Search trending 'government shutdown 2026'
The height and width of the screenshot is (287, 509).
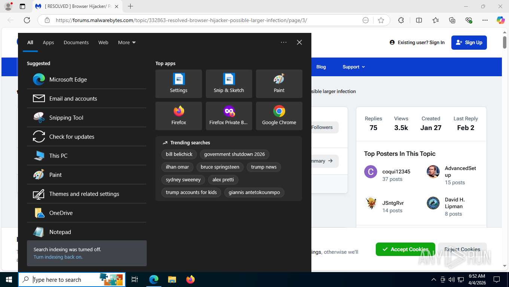[x=234, y=154]
